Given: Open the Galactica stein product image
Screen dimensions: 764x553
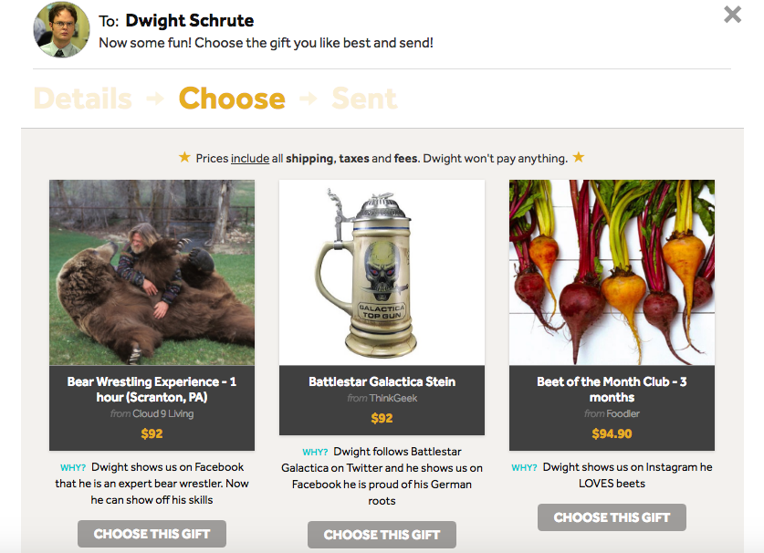Looking at the screenshot, I should (x=382, y=272).
